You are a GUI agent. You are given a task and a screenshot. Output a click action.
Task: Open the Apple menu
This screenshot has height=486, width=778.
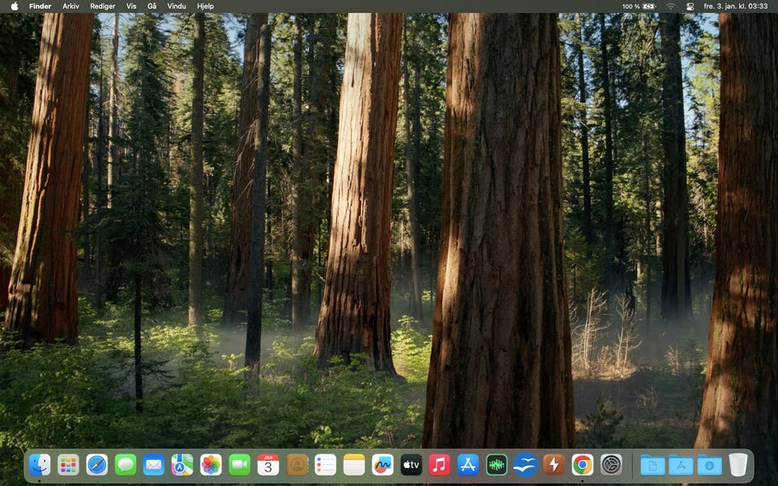(14, 6)
